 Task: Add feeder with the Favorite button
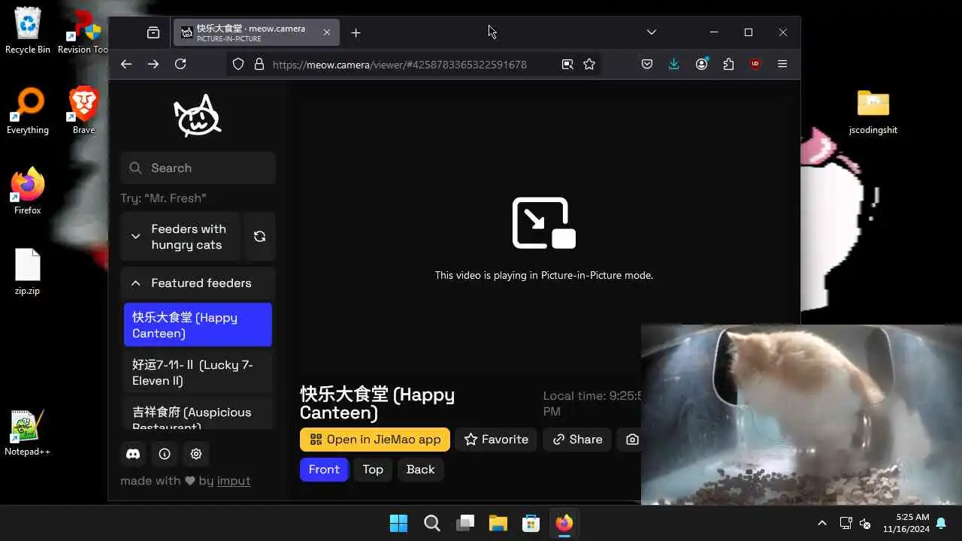pyautogui.click(x=496, y=440)
